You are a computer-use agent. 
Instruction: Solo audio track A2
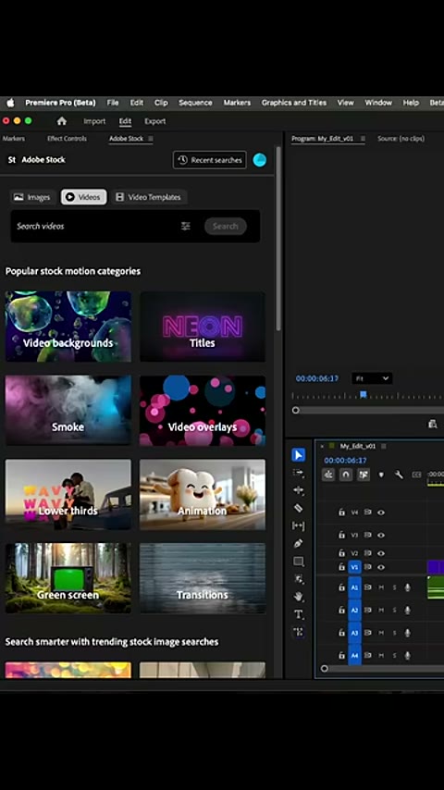pos(394,611)
